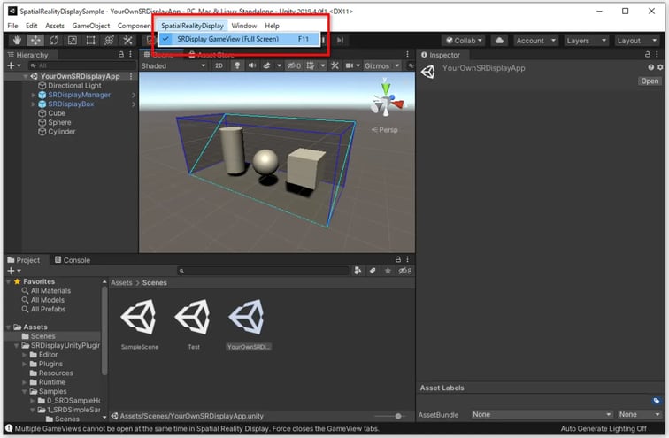
Task: Search project assets by type icon
Action: (358, 271)
